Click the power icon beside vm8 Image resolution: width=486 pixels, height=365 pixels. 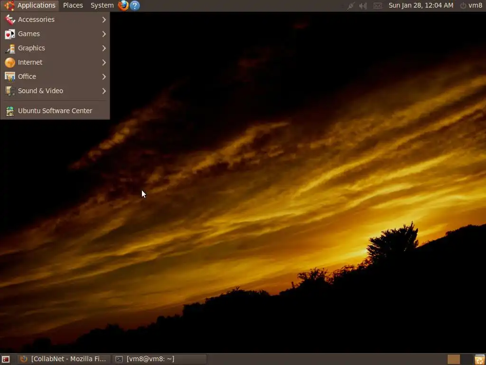[463, 6]
